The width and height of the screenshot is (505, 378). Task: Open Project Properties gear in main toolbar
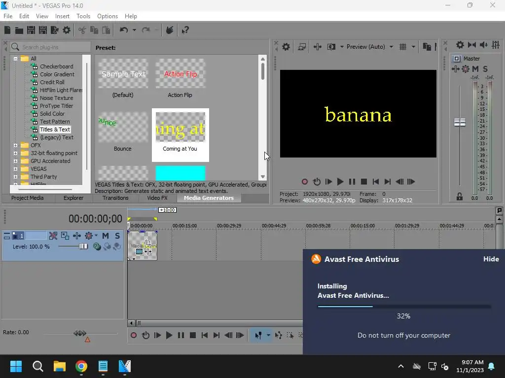tap(67, 30)
